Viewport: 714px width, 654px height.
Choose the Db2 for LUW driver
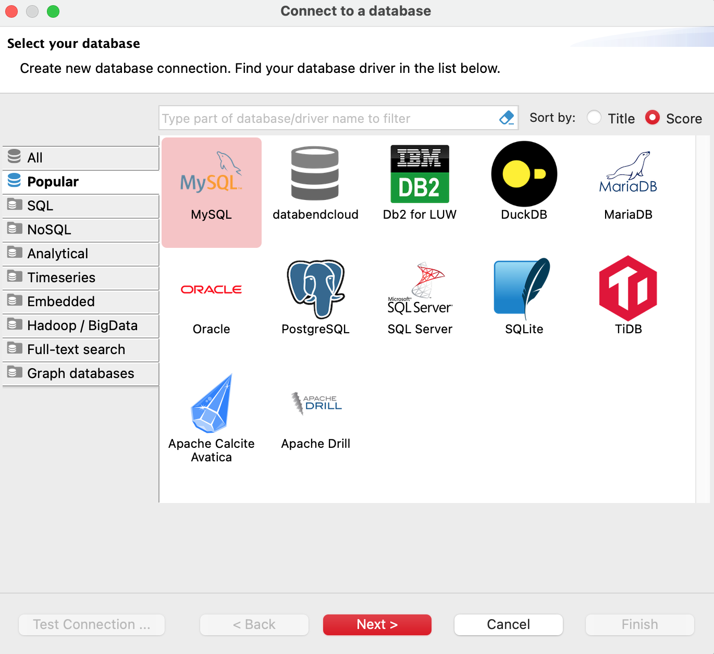[x=420, y=174]
